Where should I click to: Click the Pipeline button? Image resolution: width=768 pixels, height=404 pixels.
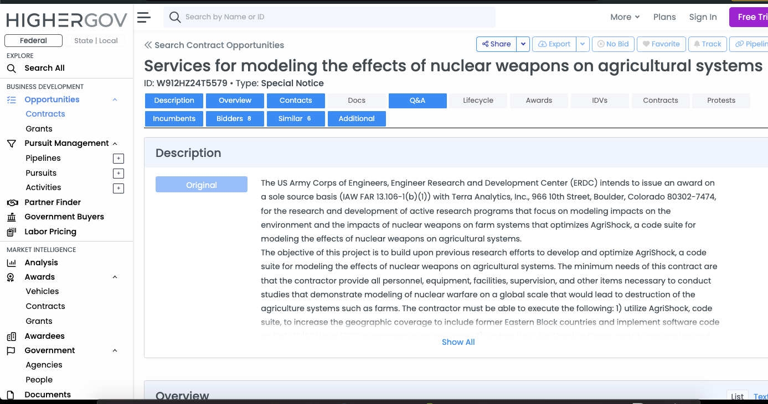click(x=749, y=44)
